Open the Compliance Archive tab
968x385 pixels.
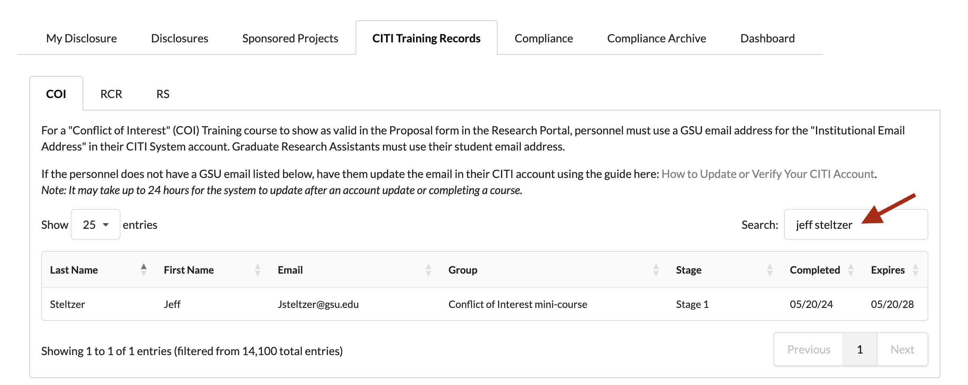tap(656, 38)
